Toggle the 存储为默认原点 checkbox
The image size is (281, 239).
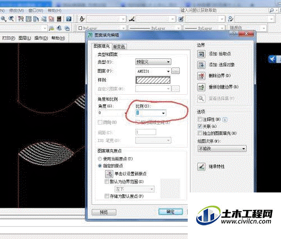coord(107,196)
